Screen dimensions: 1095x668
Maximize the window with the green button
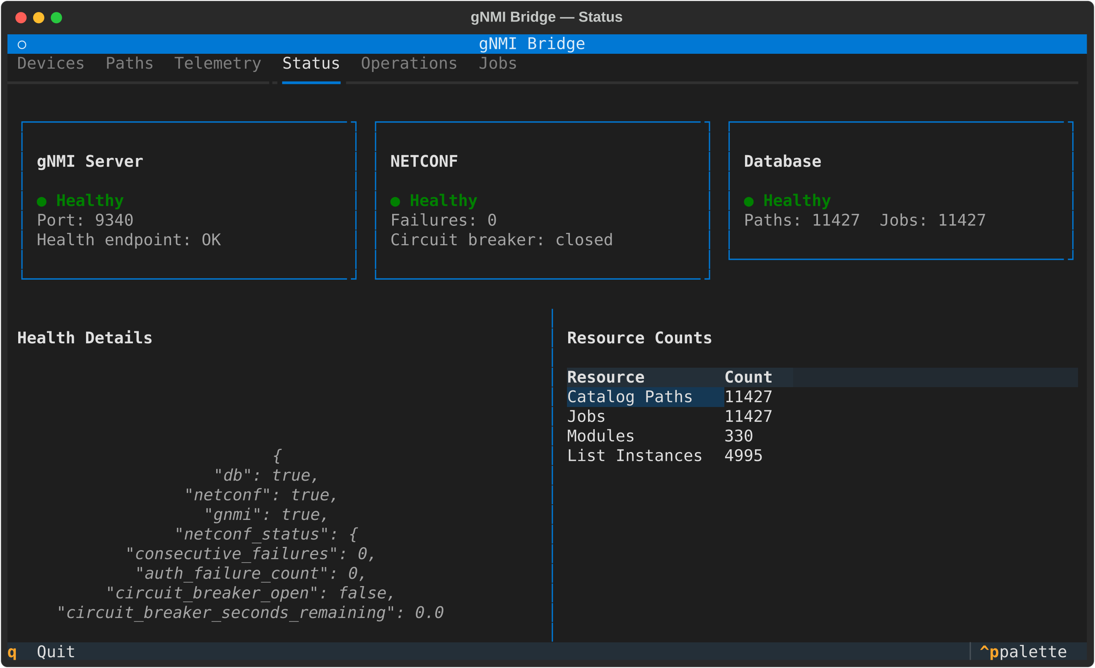click(56, 17)
